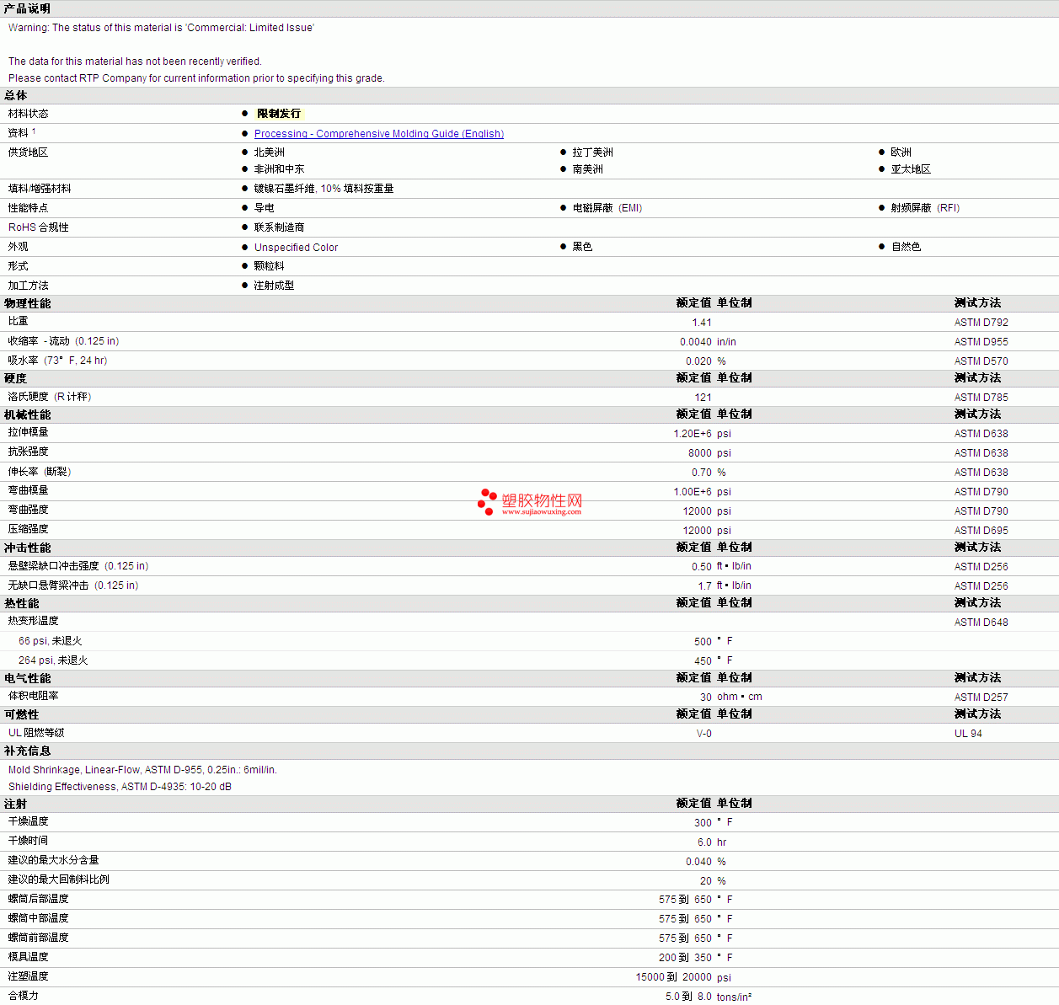
Task: Select the 欧洲 region entry
Action: (x=901, y=152)
